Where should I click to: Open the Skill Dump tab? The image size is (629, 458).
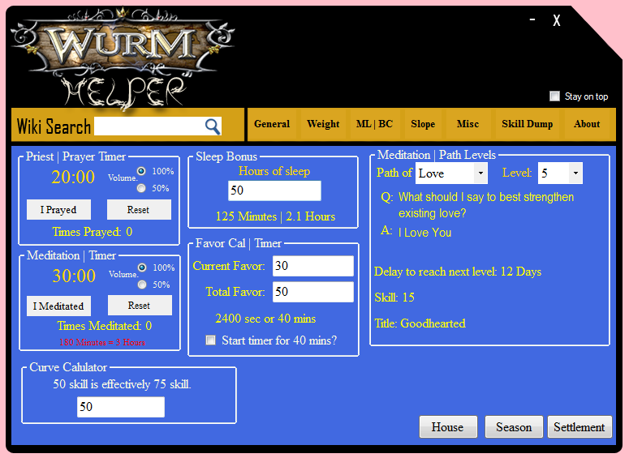point(527,124)
